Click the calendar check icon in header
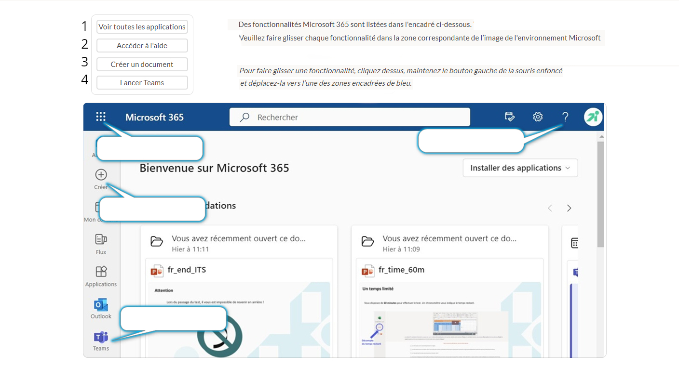This screenshot has height=367, width=679. 510,117
